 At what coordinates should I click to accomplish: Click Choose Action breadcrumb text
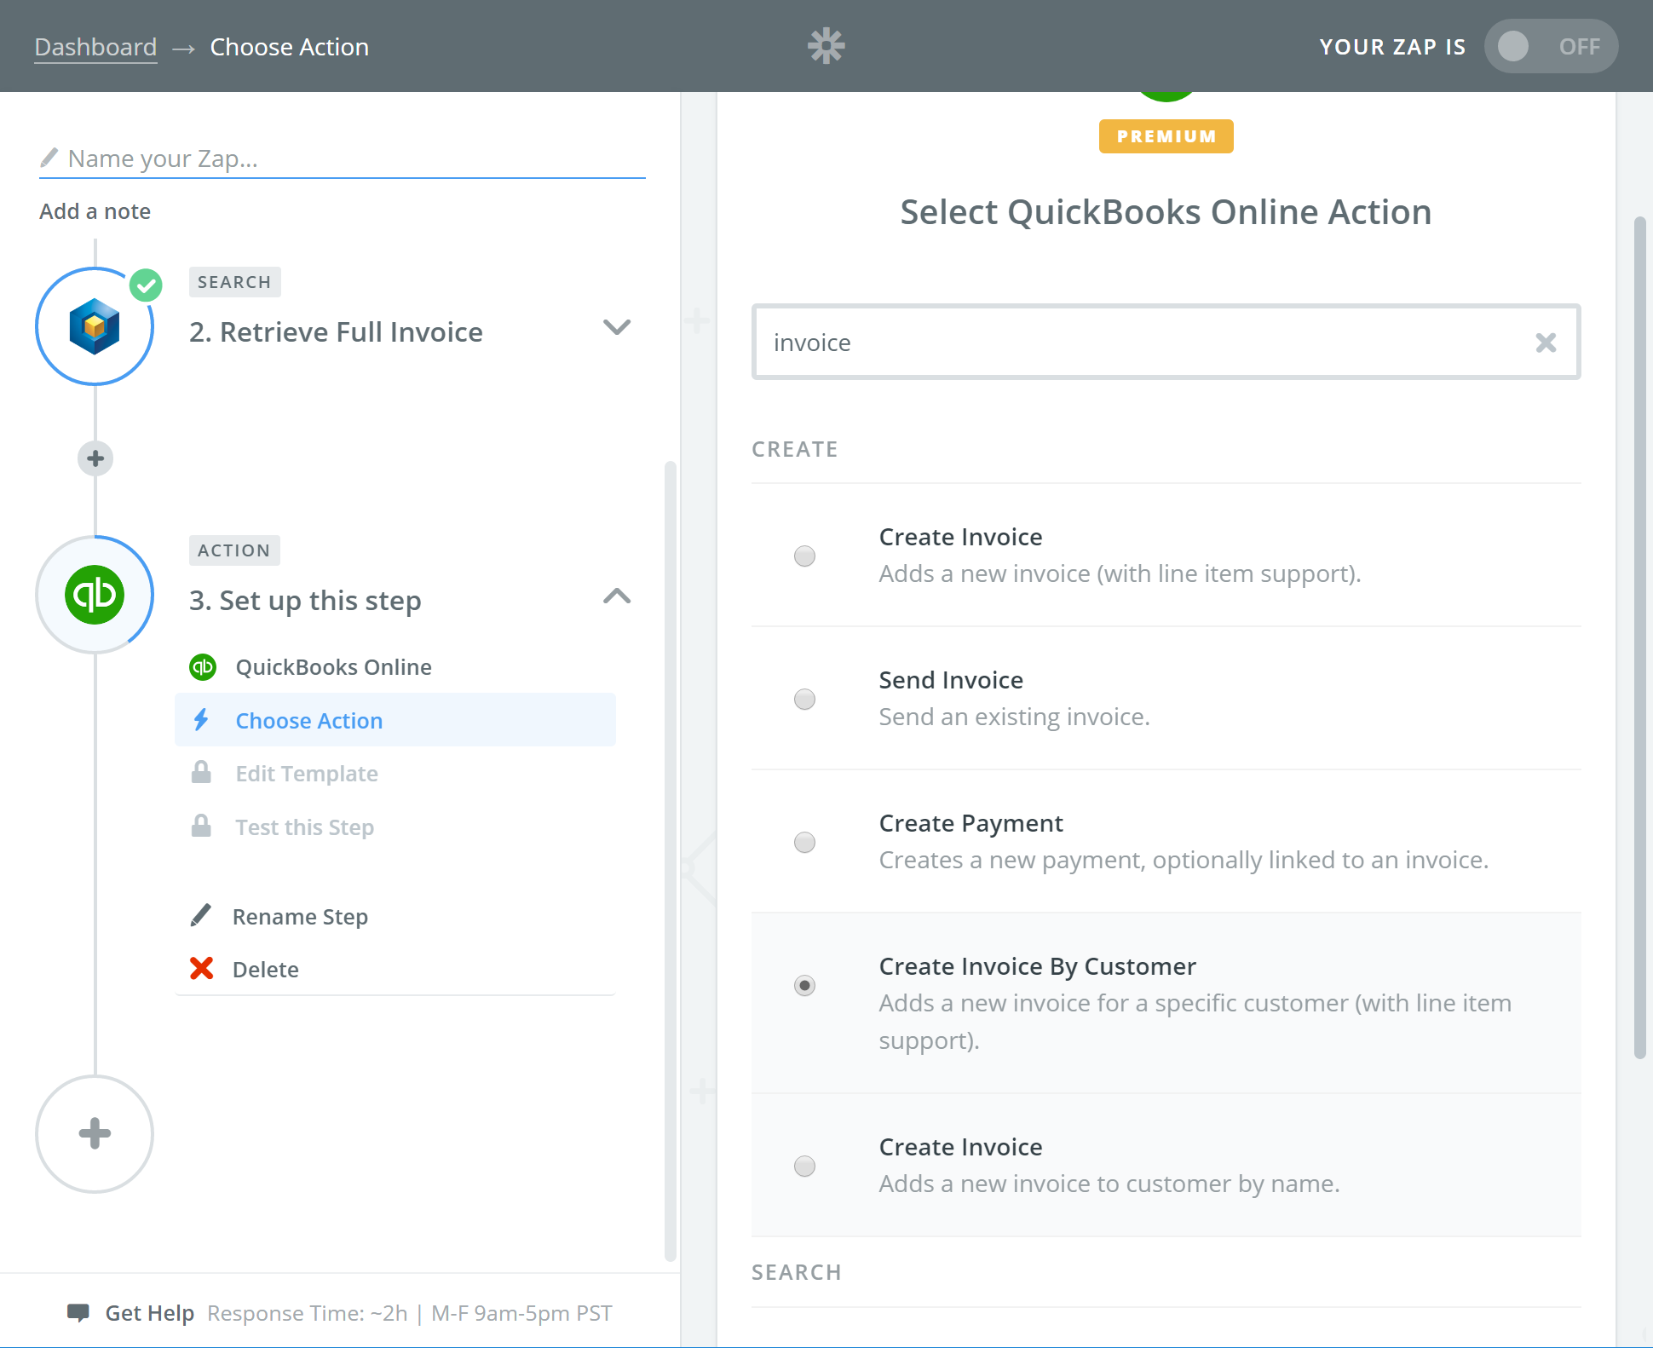[289, 47]
